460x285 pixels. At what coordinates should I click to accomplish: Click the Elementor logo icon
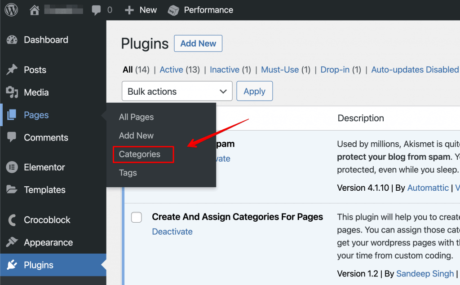pyautogui.click(x=12, y=167)
